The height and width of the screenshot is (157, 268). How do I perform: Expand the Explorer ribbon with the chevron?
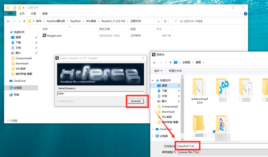click(241, 14)
